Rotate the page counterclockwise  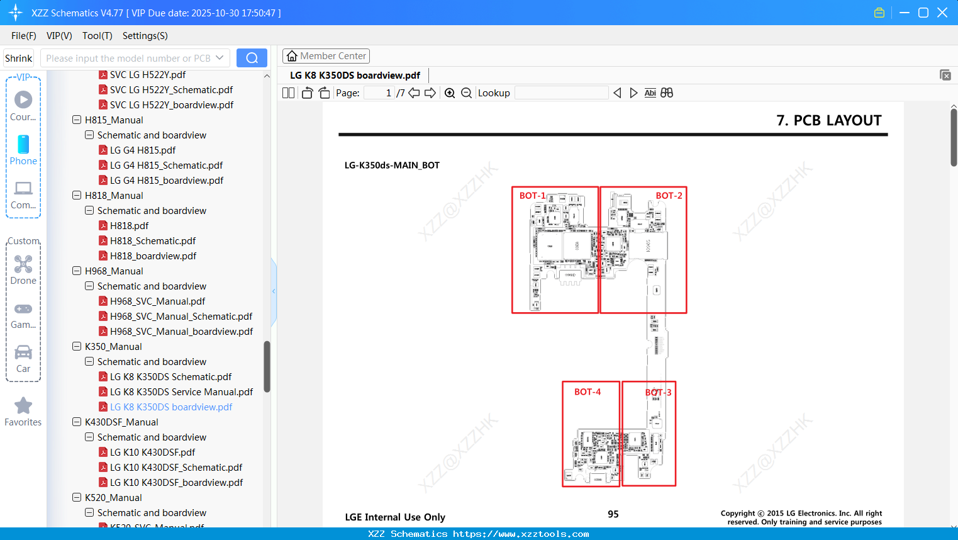(x=307, y=93)
